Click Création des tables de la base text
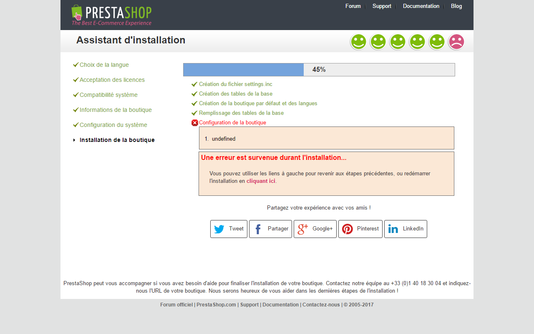Viewport: 534px width, 334px height. coord(236,94)
